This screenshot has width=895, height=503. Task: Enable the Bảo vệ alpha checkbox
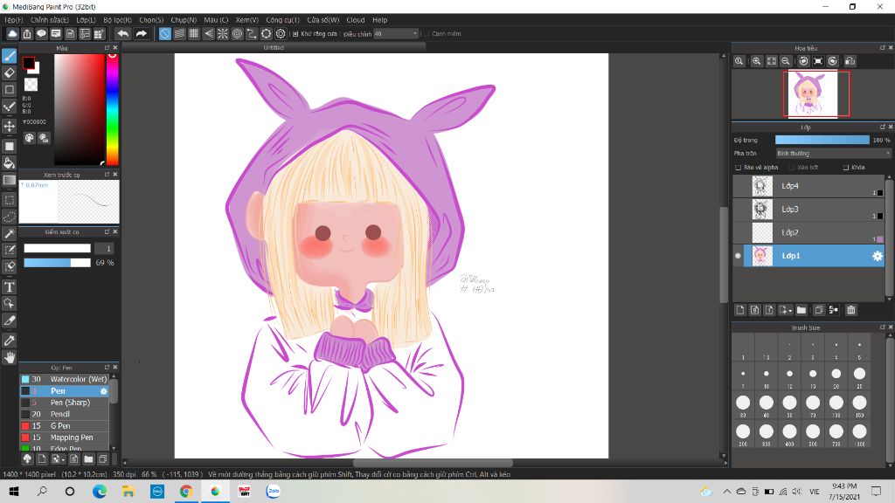pyautogui.click(x=739, y=167)
